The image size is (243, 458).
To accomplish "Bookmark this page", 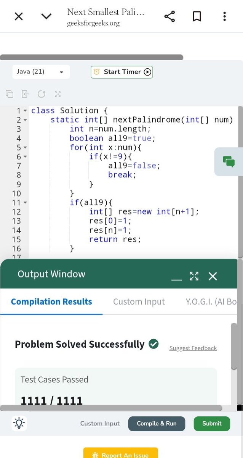I will (x=197, y=16).
